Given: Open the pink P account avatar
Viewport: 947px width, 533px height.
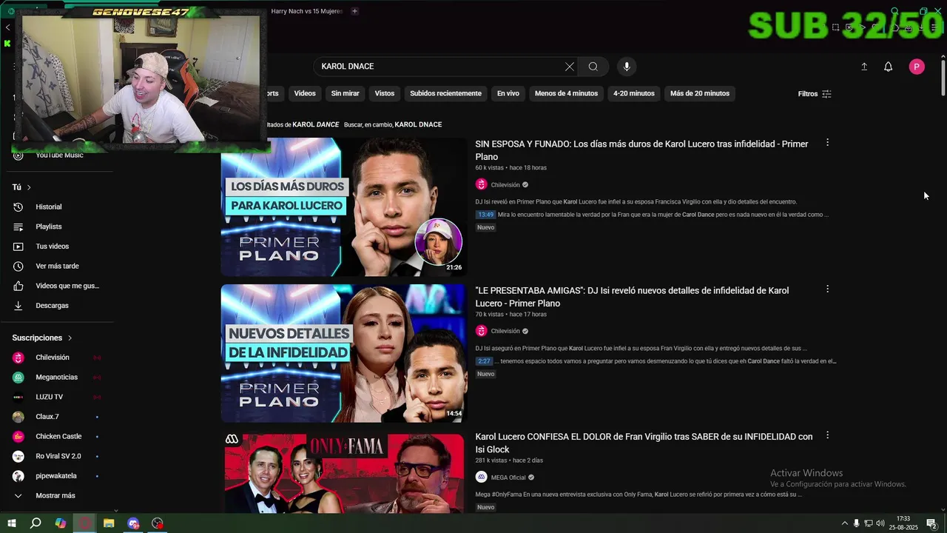Looking at the screenshot, I should [x=917, y=67].
